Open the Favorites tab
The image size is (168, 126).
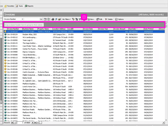[9, 6]
